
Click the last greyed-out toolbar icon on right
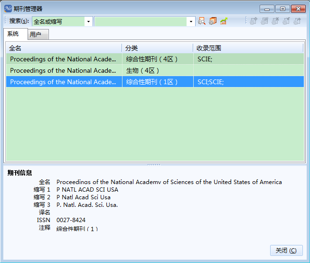point(297,21)
